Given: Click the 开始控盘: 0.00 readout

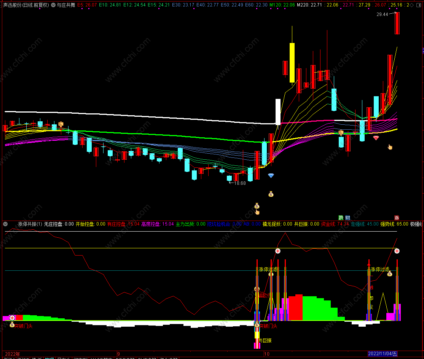Looking at the screenshot, I should 90,224.
